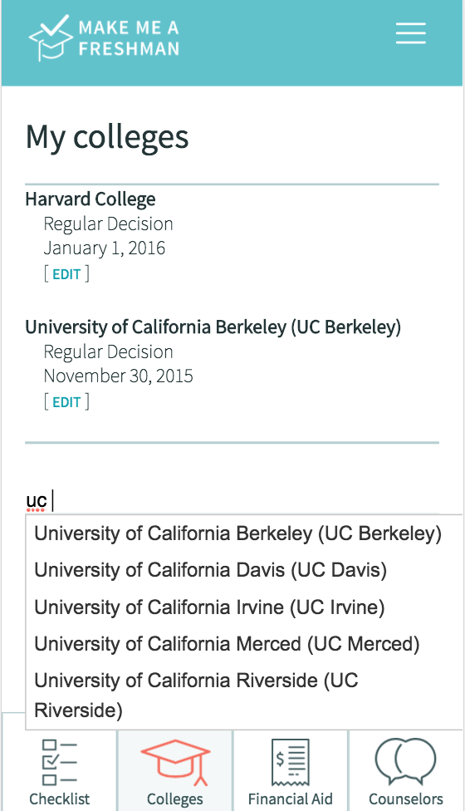Select the University of California Berkeley heading
The width and height of the screenshot is (465, 811).
pos(213,327)
